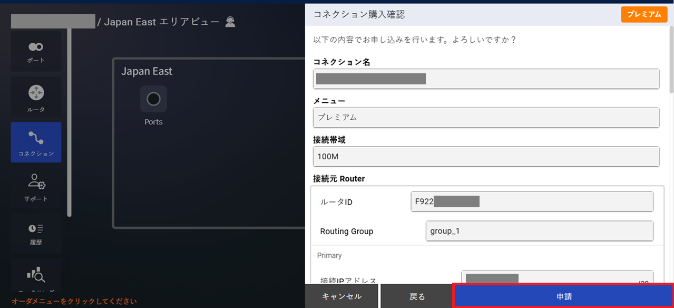Click the キャンセル button
This screenshot has height=308, width=674.
[341, 296]
